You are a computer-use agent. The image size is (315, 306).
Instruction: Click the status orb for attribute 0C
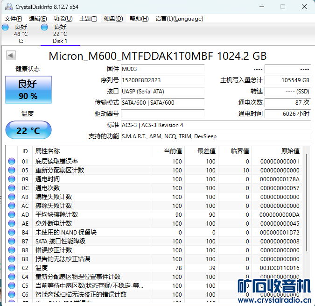(12, 188)
